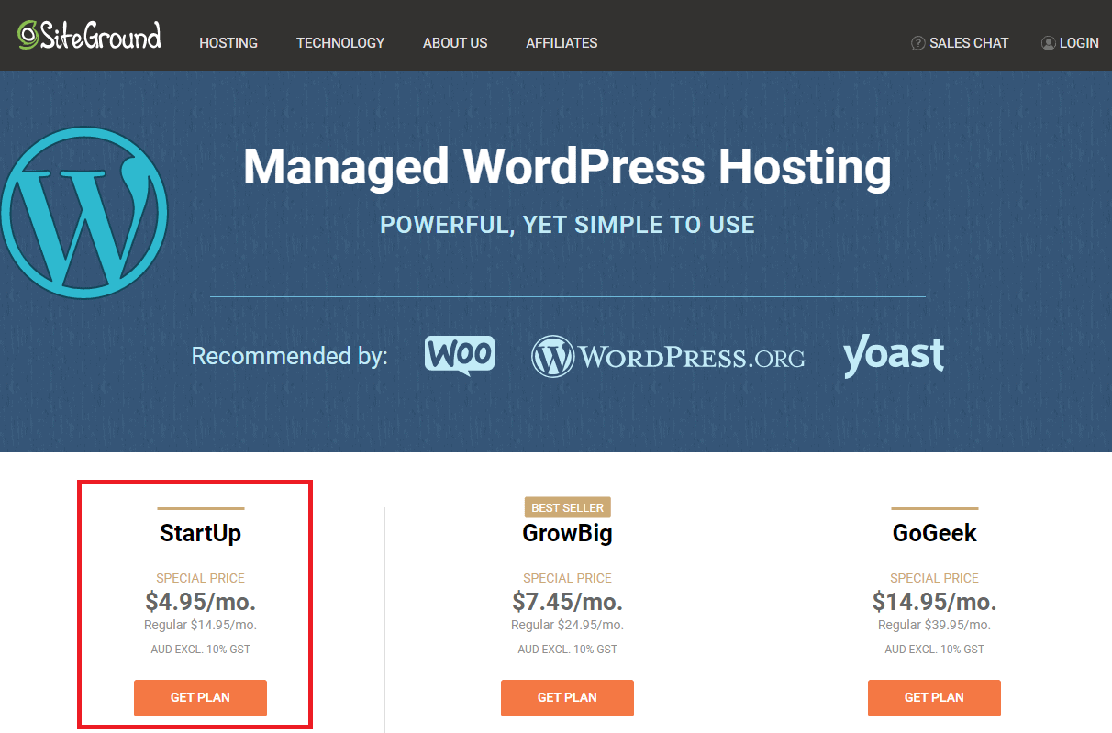
Task: Click the SiteGround logo
Action: [x=89, y=35]
